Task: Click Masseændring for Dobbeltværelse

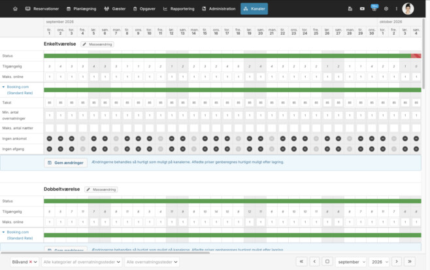Action: [101, 190]
